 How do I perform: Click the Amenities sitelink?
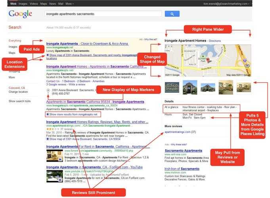[98, 81]
